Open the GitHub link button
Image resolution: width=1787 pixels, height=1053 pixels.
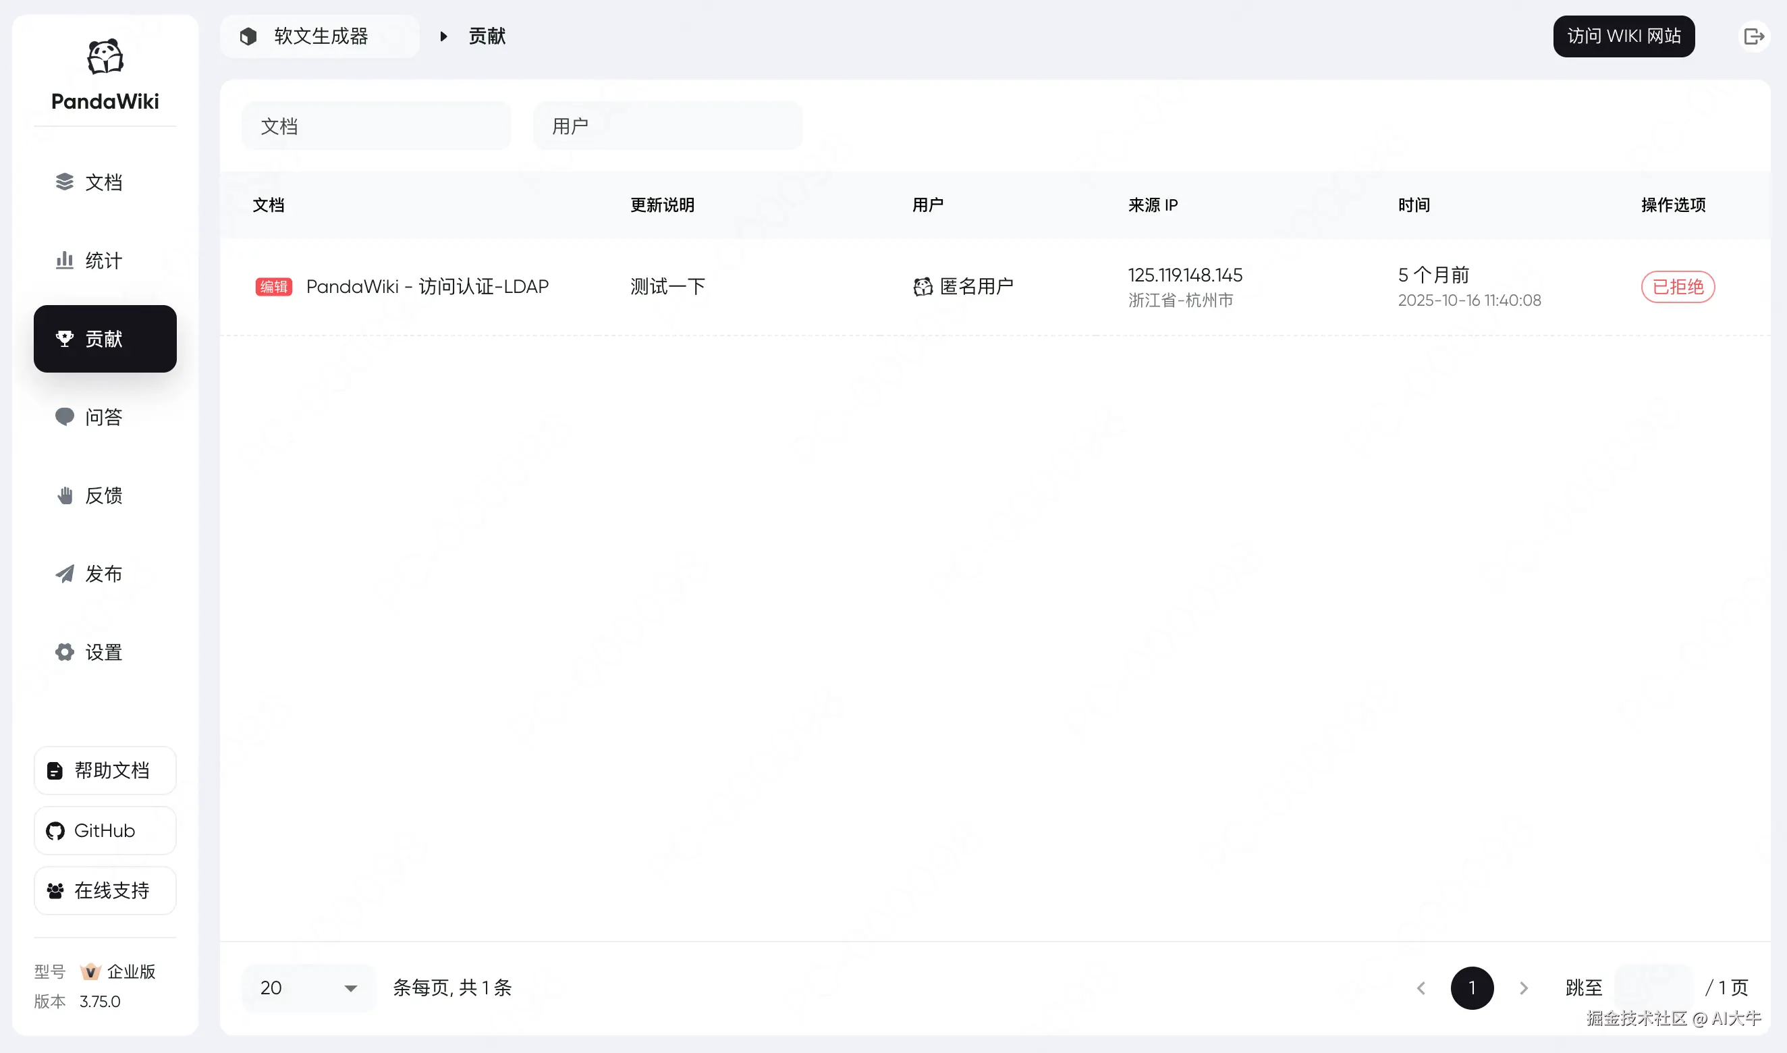(105, 830)
